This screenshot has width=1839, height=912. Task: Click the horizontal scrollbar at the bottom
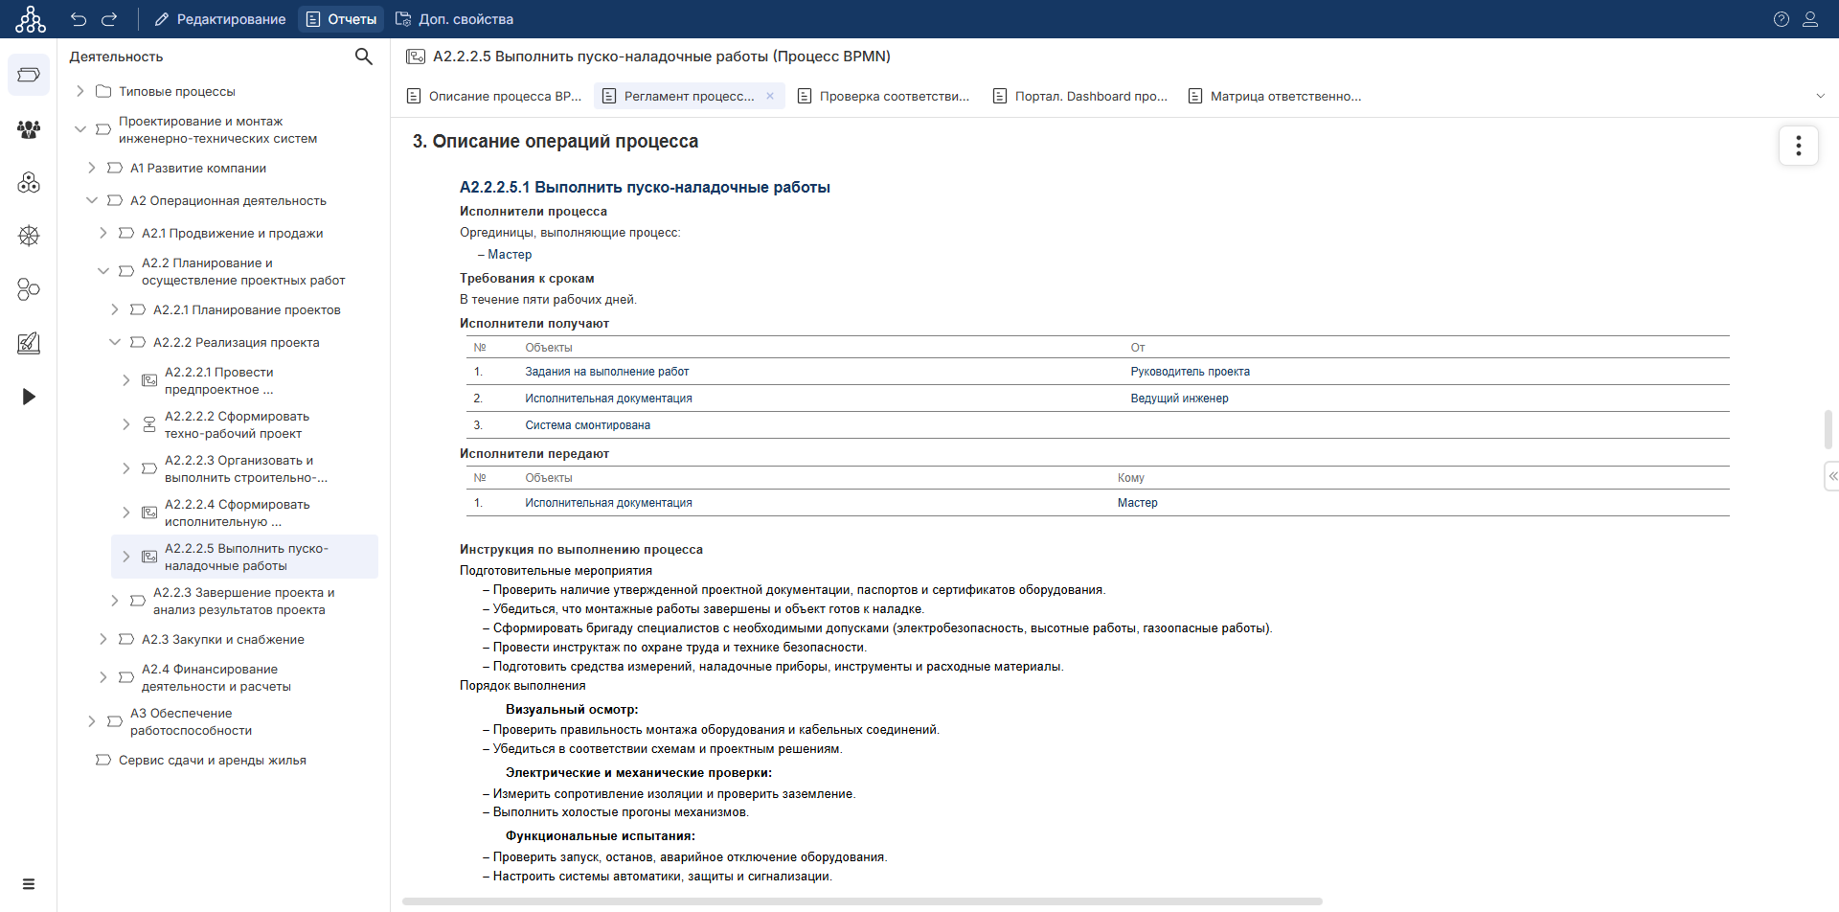tap(862, 901)
